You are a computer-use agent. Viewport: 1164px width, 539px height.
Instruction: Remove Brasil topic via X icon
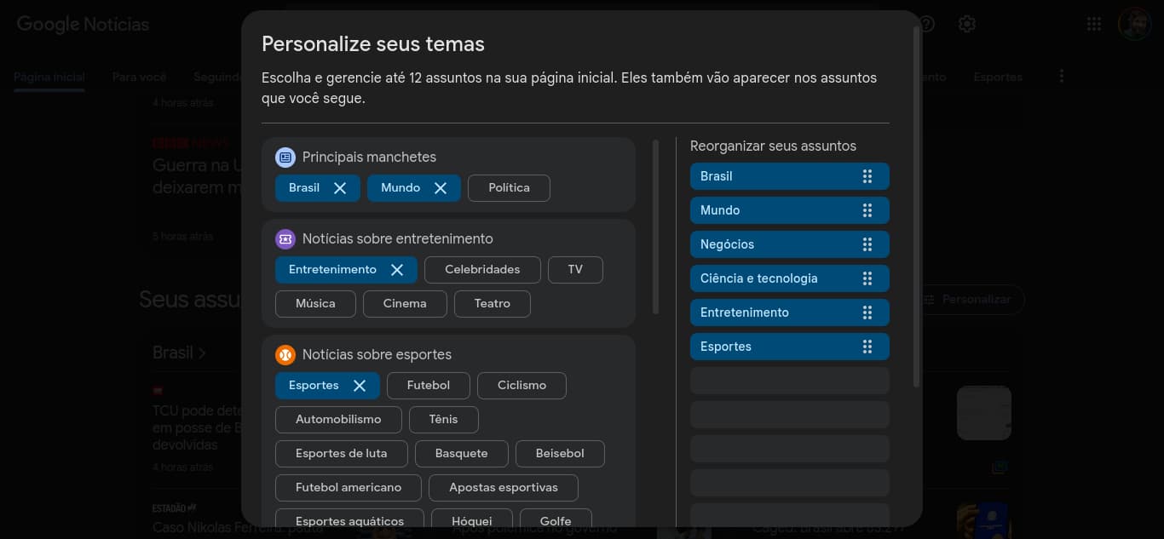[340, 188]
